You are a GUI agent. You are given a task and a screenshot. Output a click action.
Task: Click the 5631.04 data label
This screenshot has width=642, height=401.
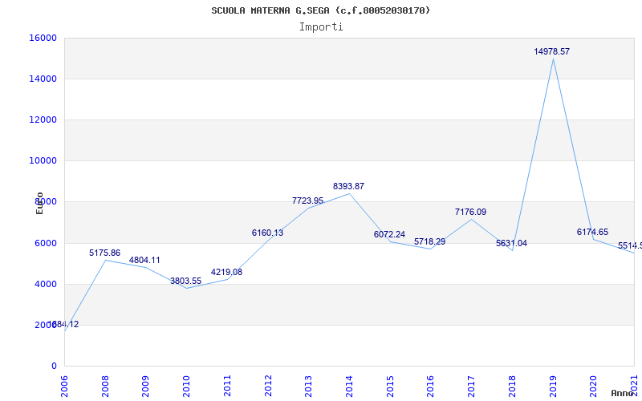(511, 244)
